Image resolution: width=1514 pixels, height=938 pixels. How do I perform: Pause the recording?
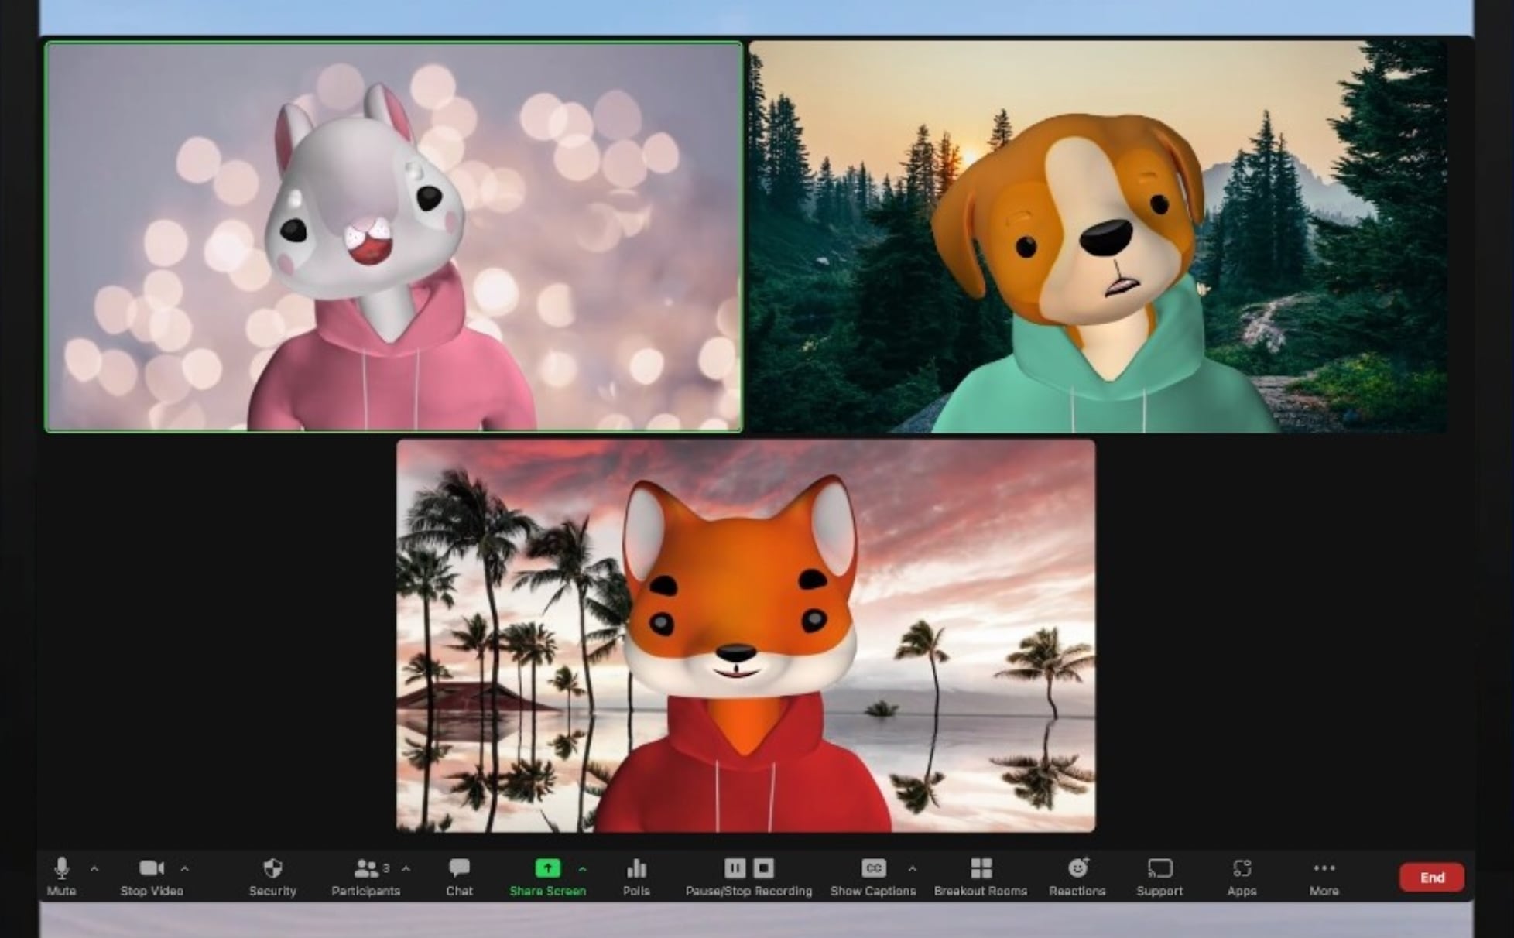(x=735, y=868)
